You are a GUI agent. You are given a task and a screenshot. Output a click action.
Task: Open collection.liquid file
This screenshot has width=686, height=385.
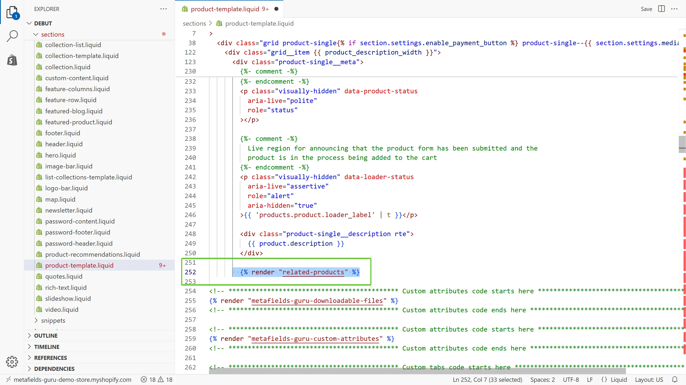click(68, 67)
